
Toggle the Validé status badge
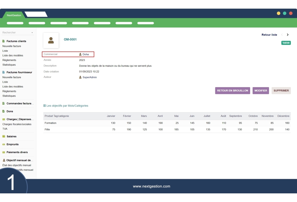[286, 43]
